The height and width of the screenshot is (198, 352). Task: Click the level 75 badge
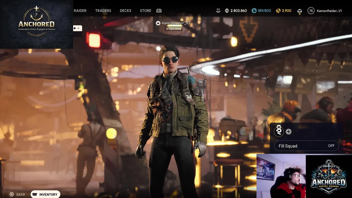pos(311,11)
